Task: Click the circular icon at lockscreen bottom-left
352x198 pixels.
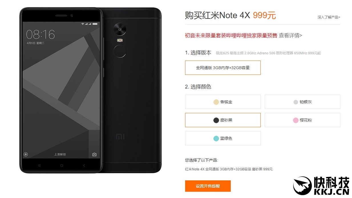Action: coord(26,154)
